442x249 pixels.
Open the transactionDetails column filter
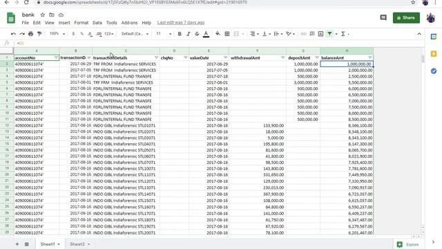(x=156, y=57)
